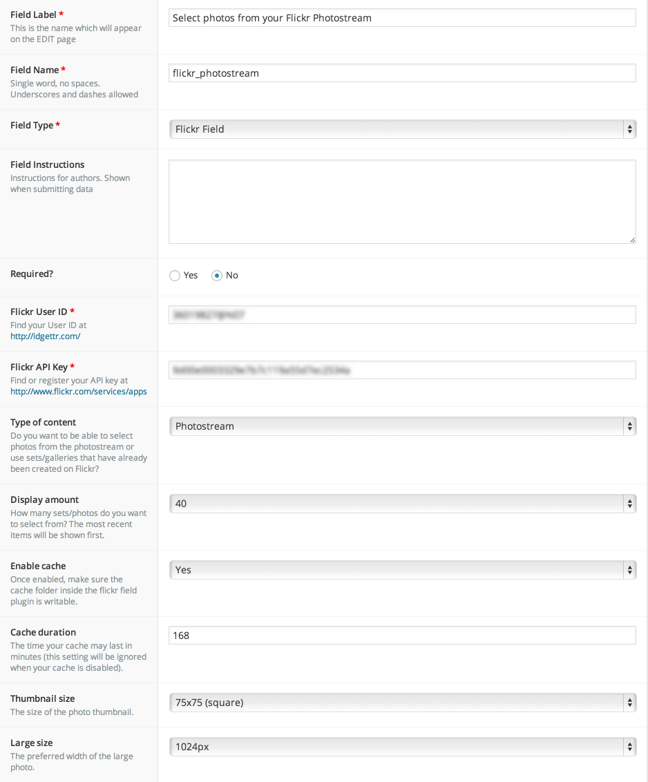
Task: Grab the Field Instructions textarea resize handle
Action: tap(632, 240)
